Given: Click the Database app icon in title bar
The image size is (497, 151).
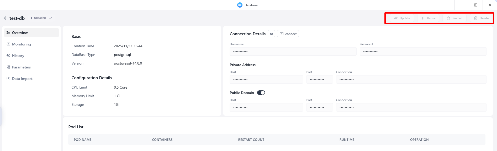Looking at the screenshot, I should pyautogui.click(x=240, y=5).
